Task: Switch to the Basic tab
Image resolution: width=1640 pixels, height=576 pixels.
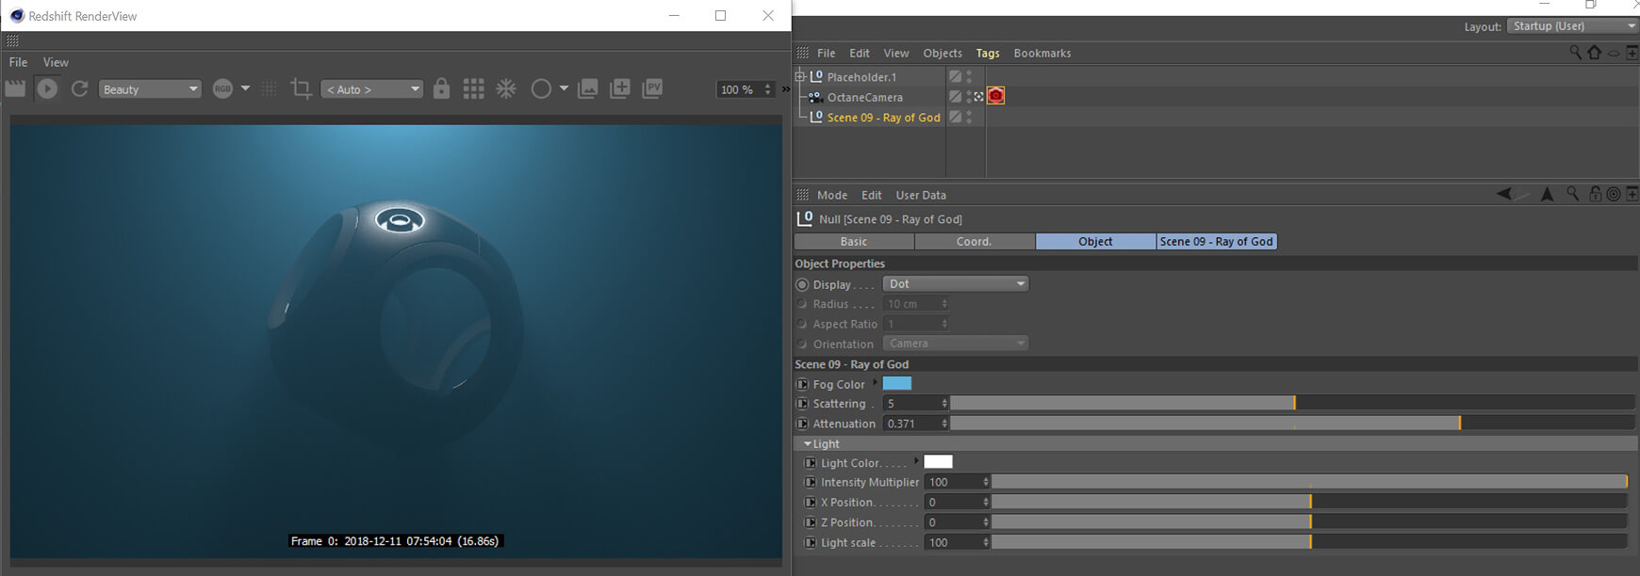Action: tap(854, 242)
